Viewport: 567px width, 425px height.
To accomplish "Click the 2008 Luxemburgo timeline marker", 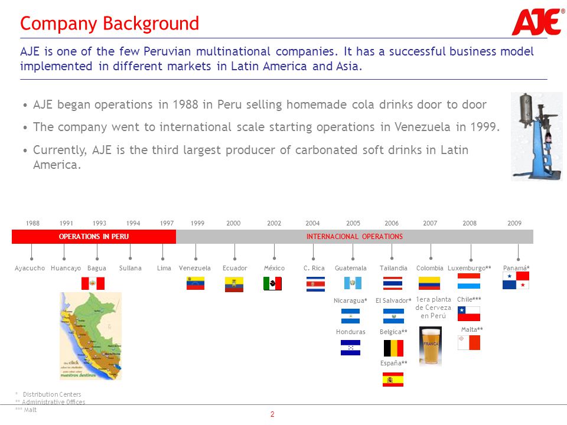I will [x=471, y=260].
